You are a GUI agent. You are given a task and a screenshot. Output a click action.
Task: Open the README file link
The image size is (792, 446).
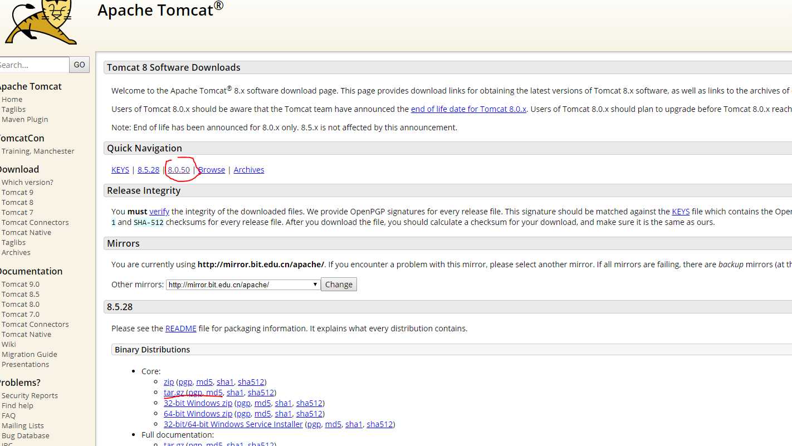pos(181,329)
